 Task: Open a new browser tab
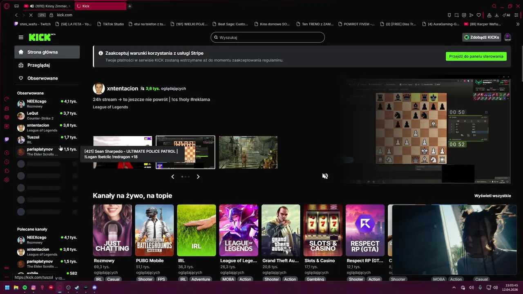coord(130,6)
